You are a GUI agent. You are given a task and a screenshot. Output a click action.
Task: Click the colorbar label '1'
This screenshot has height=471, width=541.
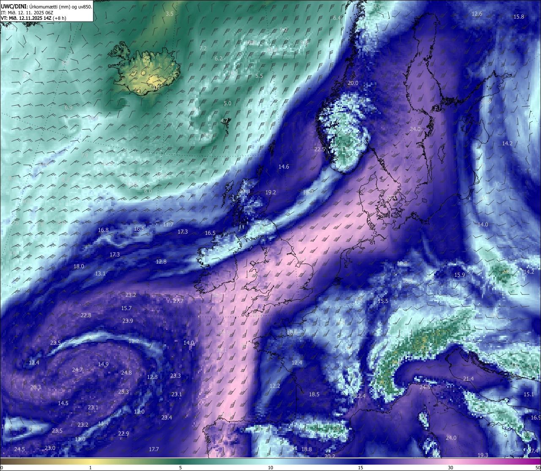90,468
